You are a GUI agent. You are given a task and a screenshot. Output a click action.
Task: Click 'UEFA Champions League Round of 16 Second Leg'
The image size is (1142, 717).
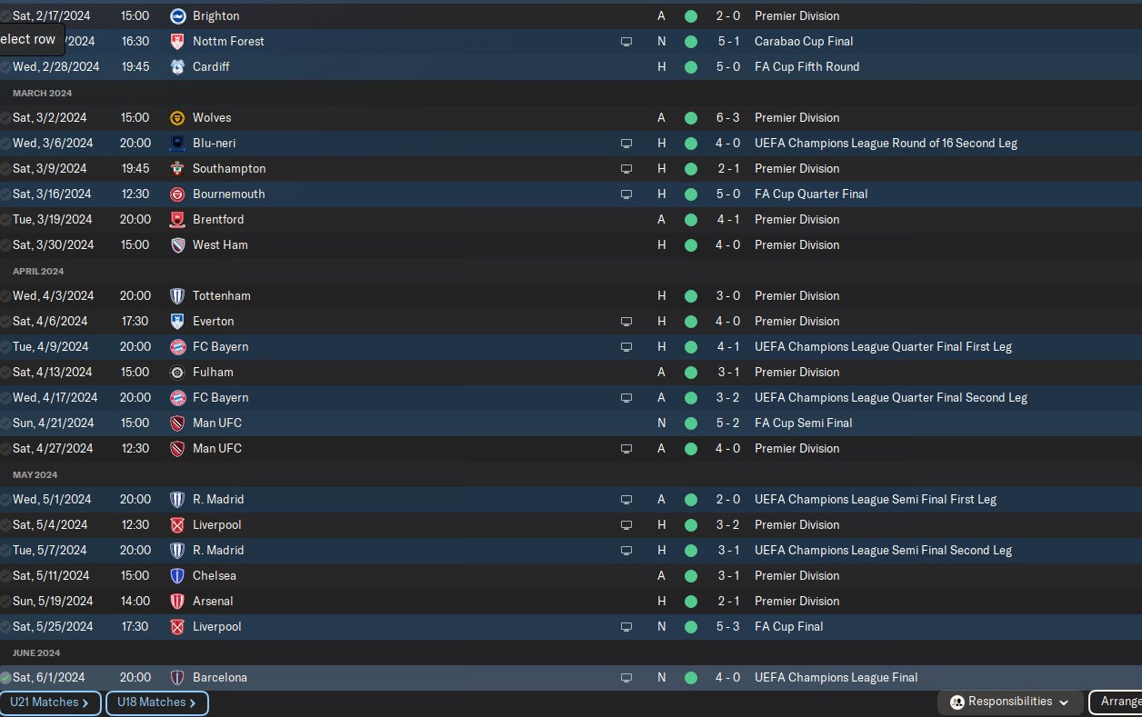click(886, 143)
